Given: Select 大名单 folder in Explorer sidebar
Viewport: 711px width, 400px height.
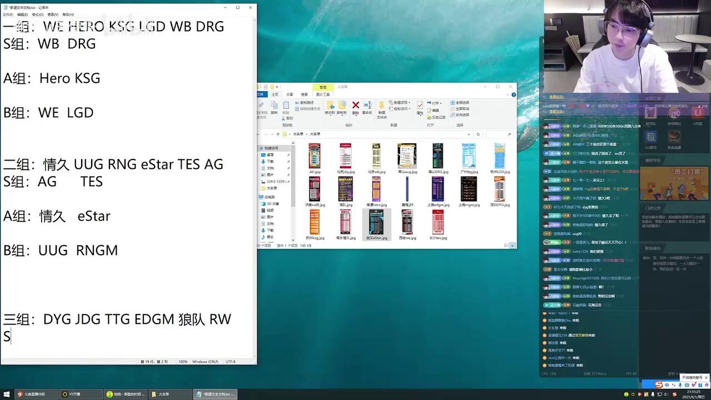Looking at the screenshot, I should [x=272, y=188].
